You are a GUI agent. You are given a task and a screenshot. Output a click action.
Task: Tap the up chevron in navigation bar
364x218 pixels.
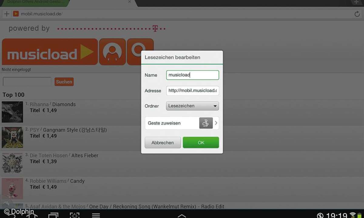click(x=182, y=216)
